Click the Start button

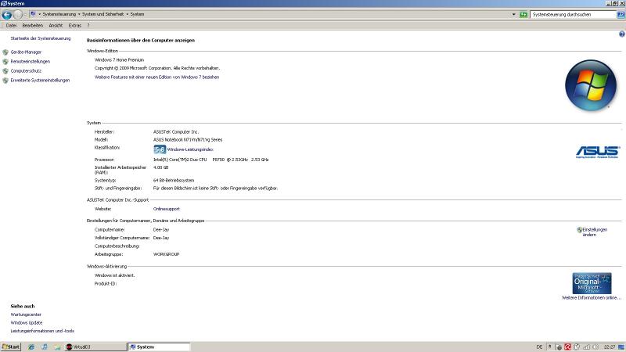[11, 347]
